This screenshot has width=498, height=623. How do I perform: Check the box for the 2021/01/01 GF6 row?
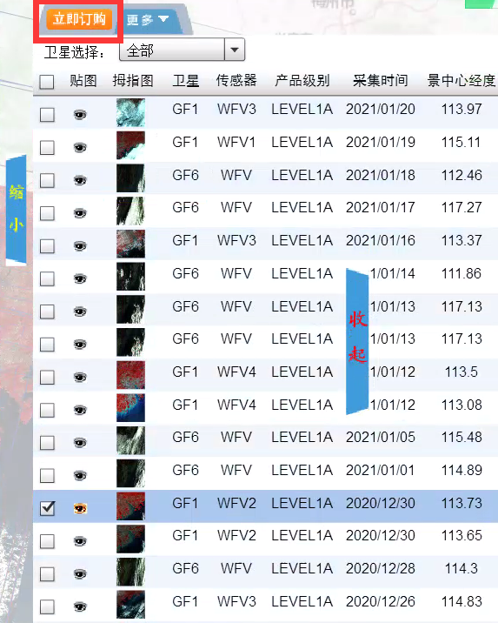(47, 475)
